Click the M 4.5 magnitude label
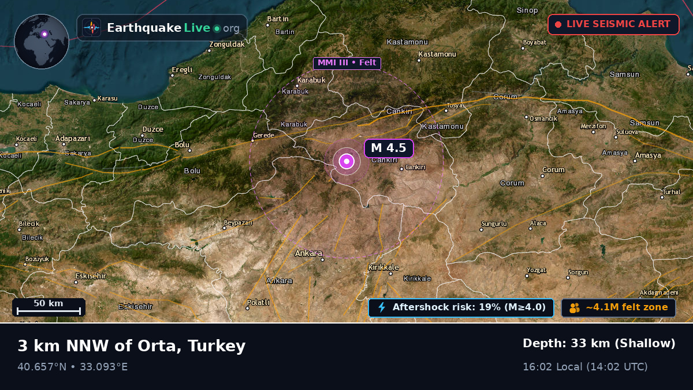The height and width of the screenshot is (390, 693). coord(389,148)
